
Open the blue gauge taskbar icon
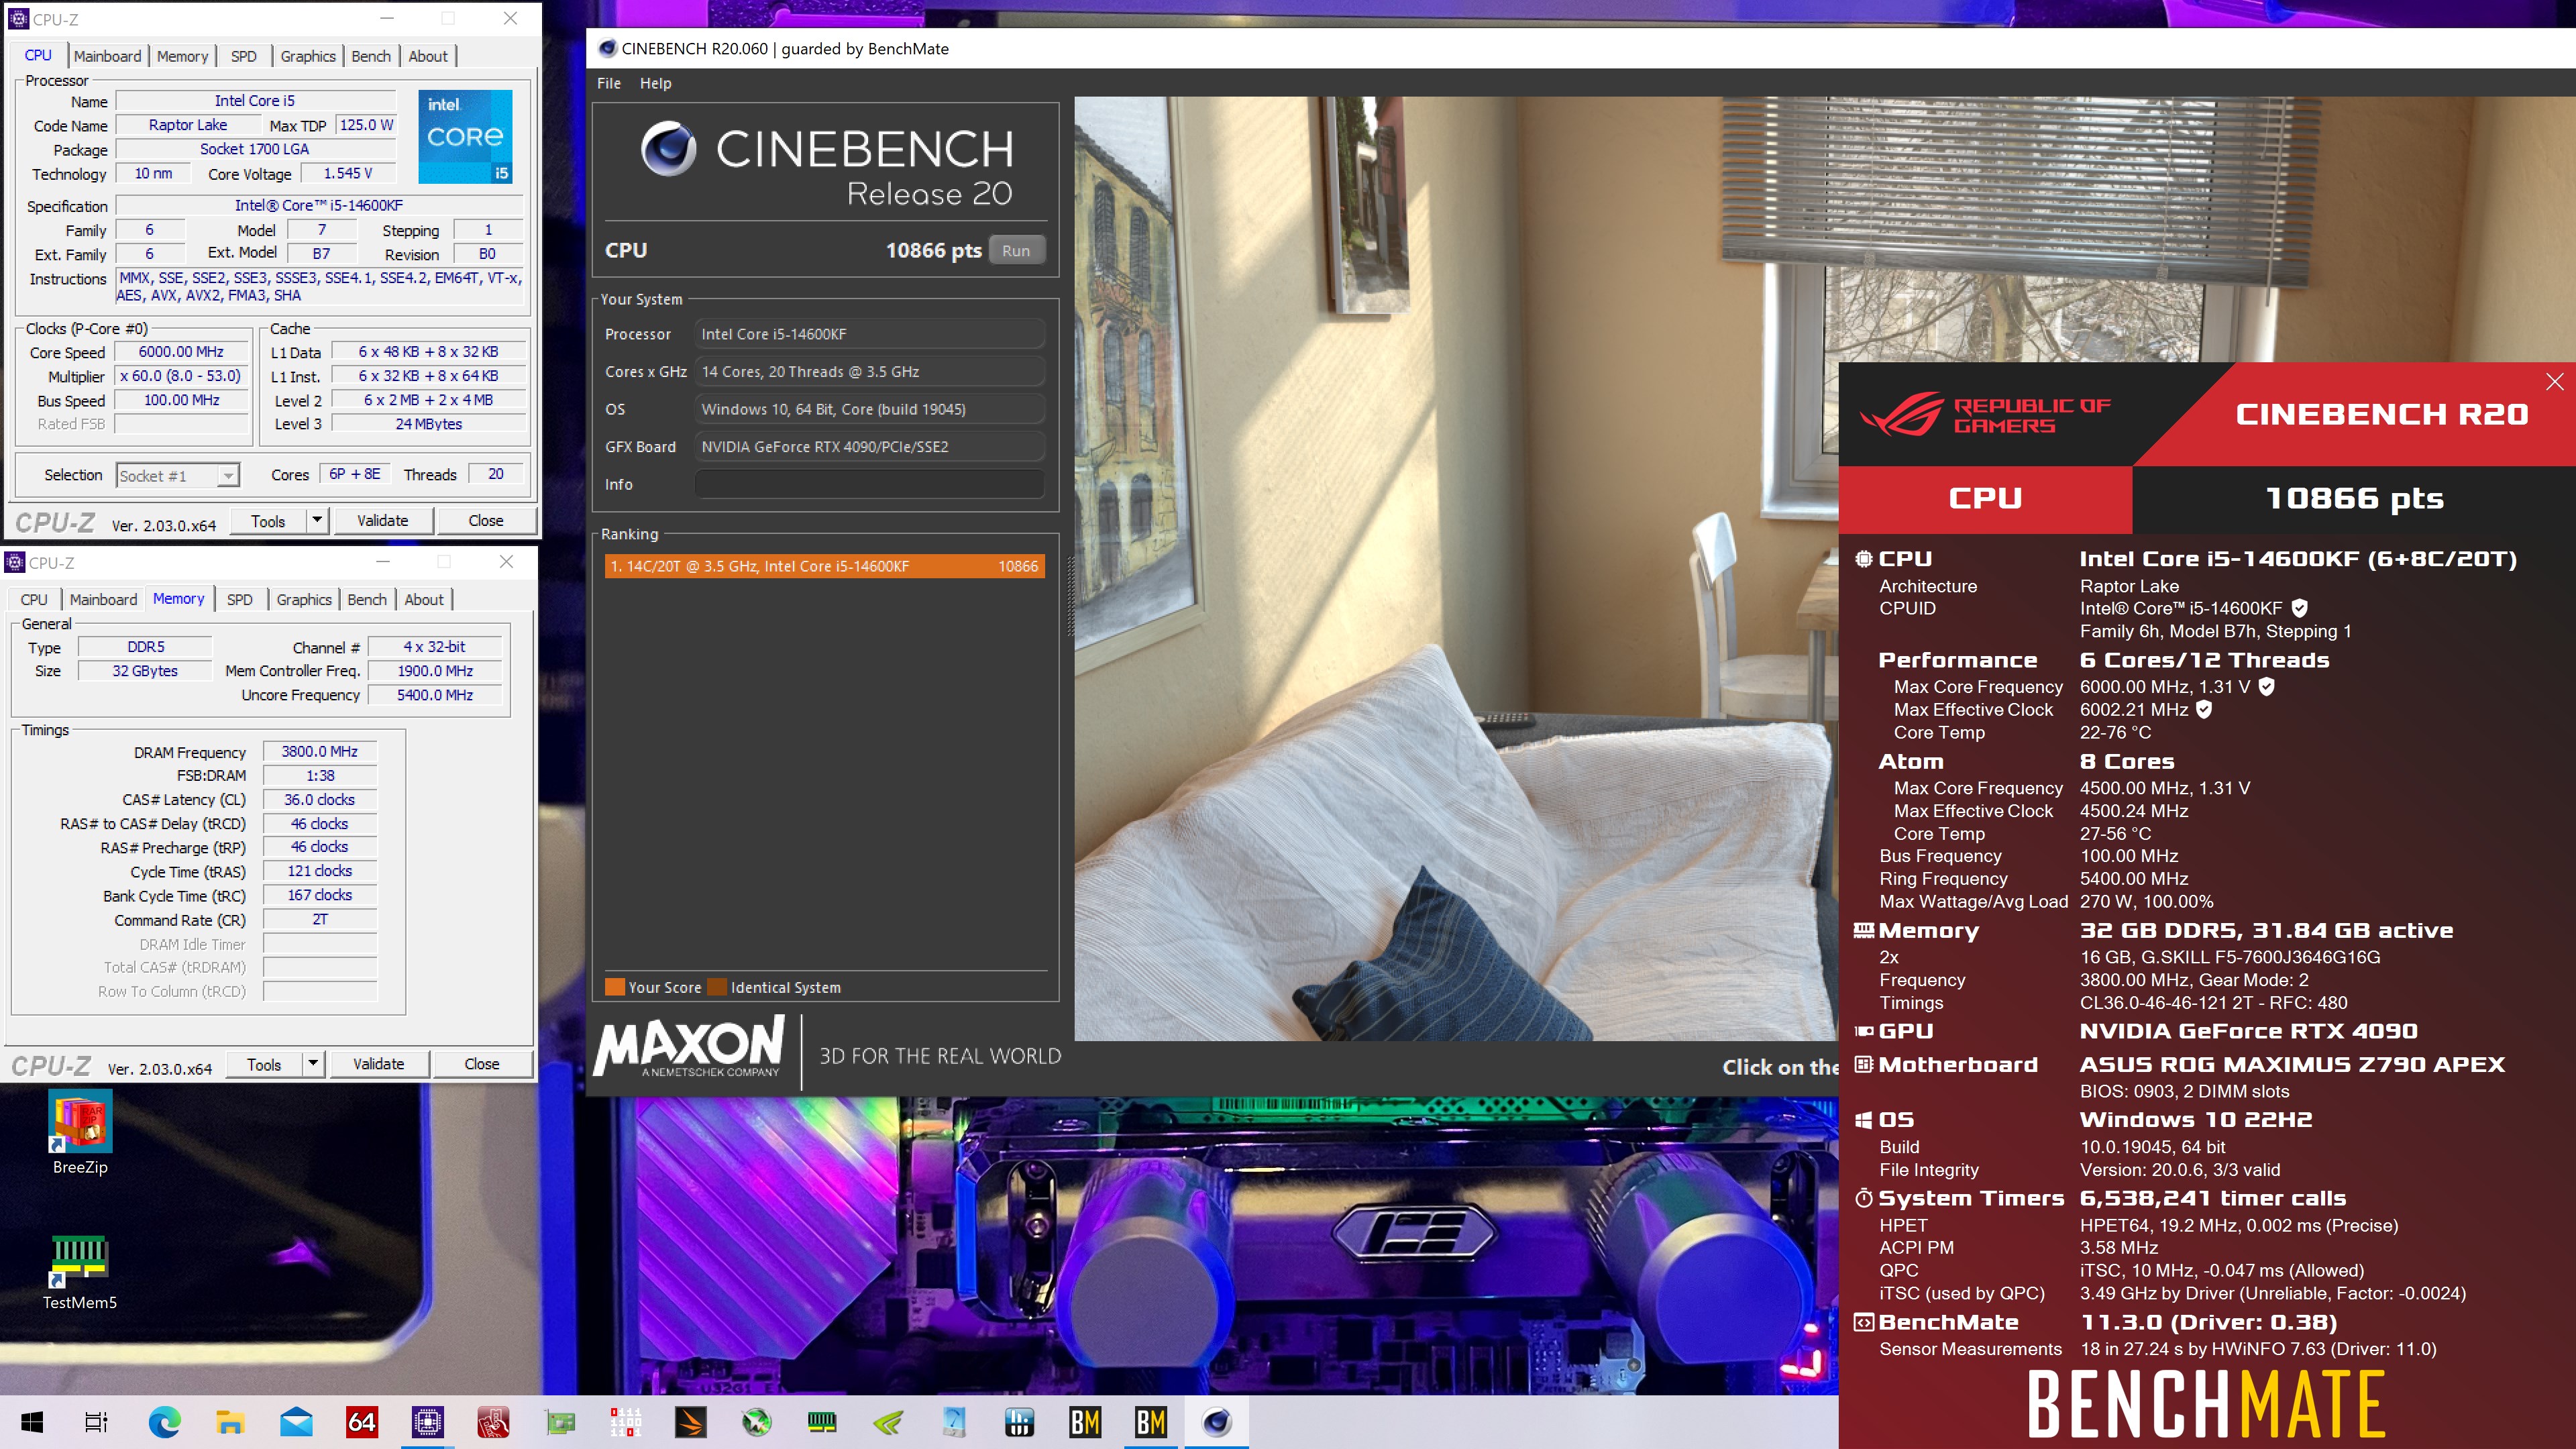click(x=954, y=1421)
